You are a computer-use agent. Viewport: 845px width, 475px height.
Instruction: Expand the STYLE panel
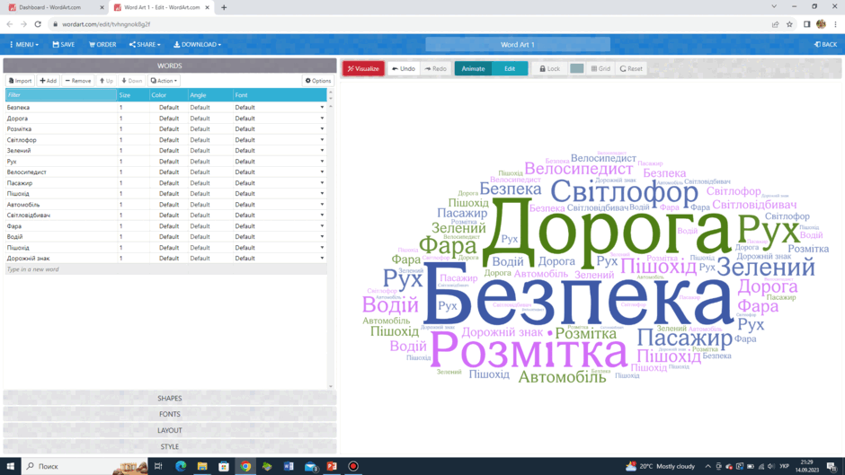(x=170, y=446)
